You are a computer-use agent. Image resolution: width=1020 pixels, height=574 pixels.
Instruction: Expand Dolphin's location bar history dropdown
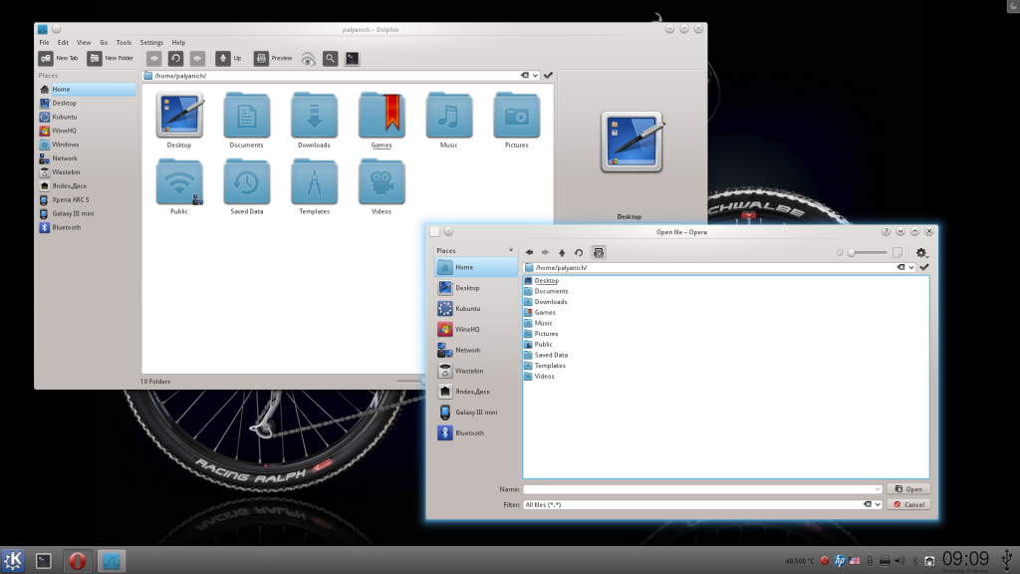coord(535,76)
